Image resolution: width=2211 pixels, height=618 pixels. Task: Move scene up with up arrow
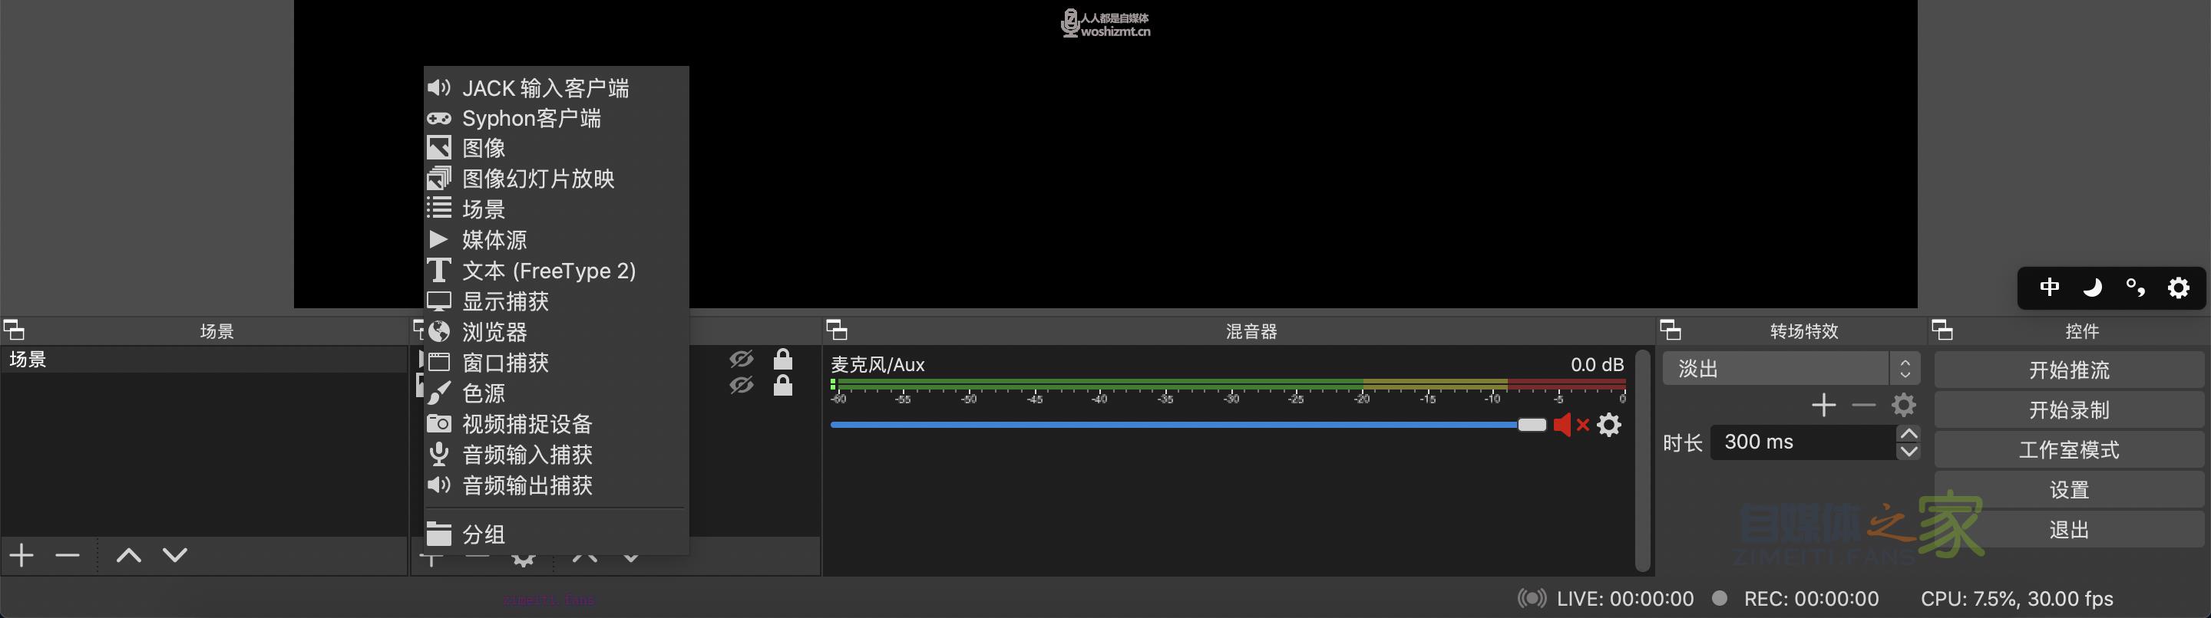[x=129, y=555]
